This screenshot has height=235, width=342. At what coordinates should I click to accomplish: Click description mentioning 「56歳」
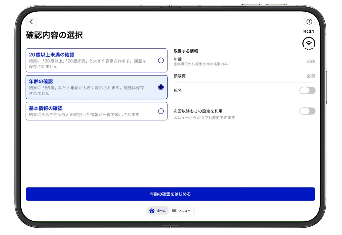87,91
